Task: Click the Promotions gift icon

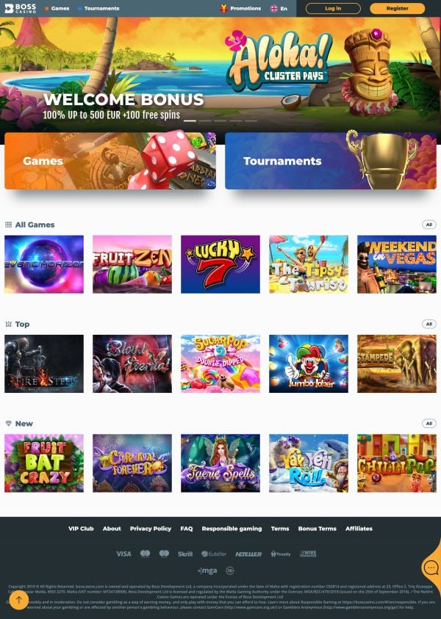Action: coord(223,8)
